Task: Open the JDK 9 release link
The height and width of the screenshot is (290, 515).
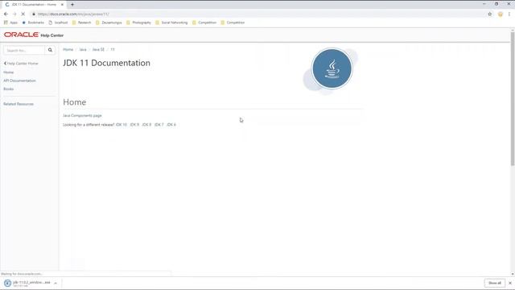Action: 134,125
